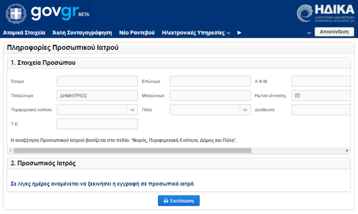Image resolution: width=358 pixels, height=214 pixels.
Task: Open Άυλη Συνταγογράφηση from the navigation
Action: coord(82,32)
